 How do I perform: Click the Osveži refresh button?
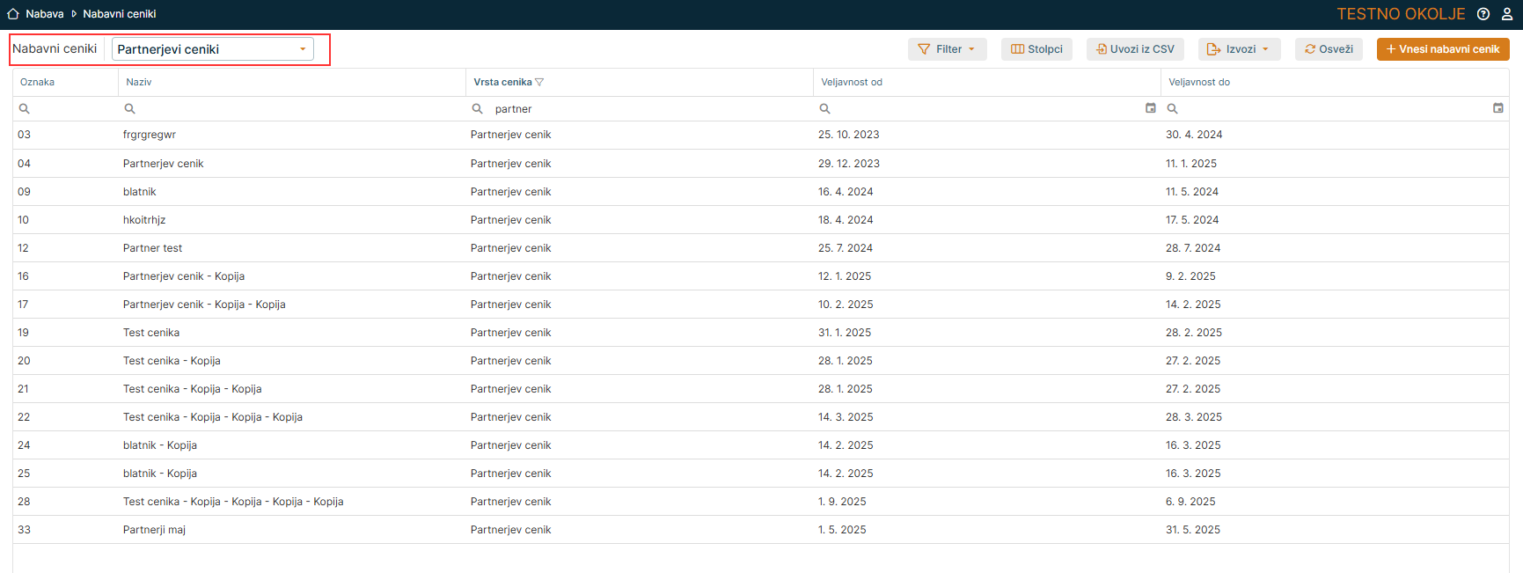click(x=1329, y=49)
